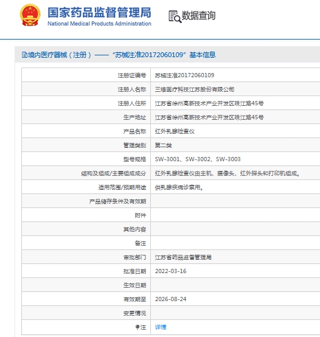Image resolution: width=320 pixels, height=337 pixels.
Task: Click the 注册人住所 address value
Action: coord(209,103)
